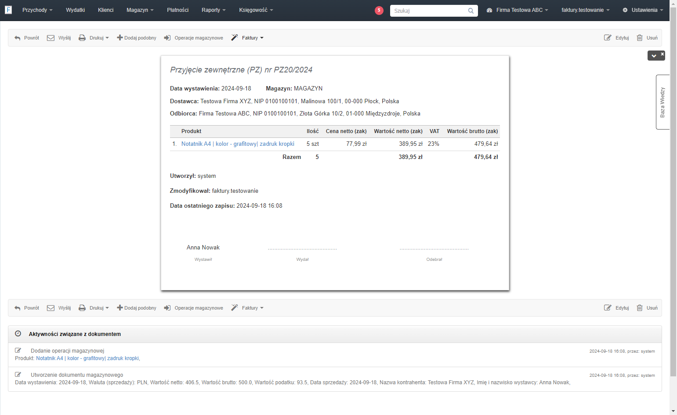Click edit icon beside Dodanie operacji magazynowej
The image size is (677, 415).
click(x=18, y=350)
